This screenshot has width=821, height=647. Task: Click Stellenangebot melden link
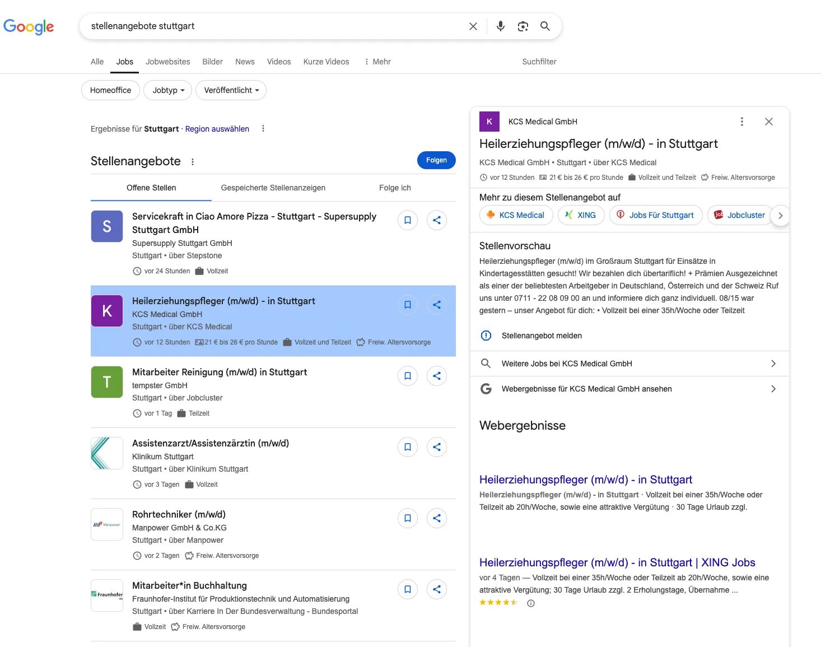click(542, 336)
